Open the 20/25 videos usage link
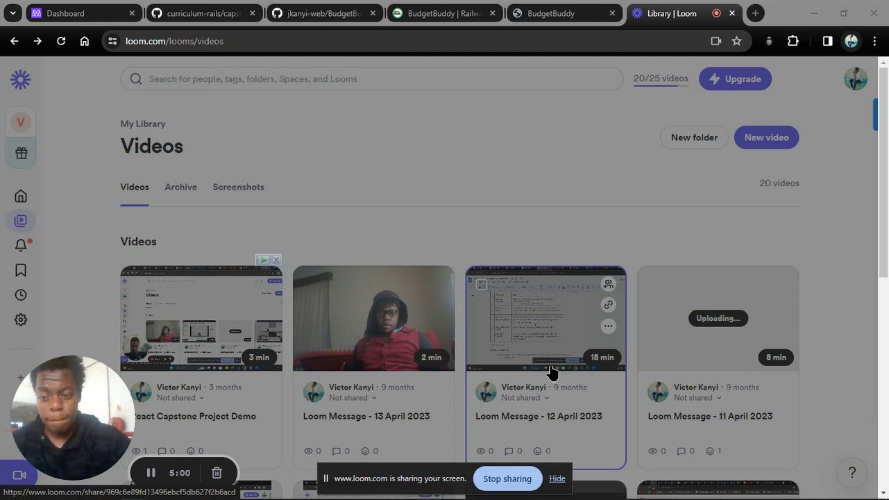 (x=661, y=78)
